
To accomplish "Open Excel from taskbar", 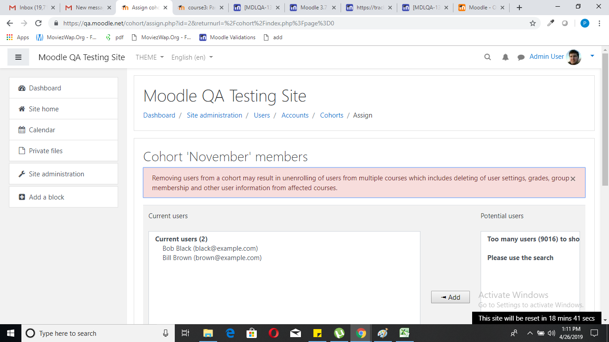I will click(x=405, y=333).
